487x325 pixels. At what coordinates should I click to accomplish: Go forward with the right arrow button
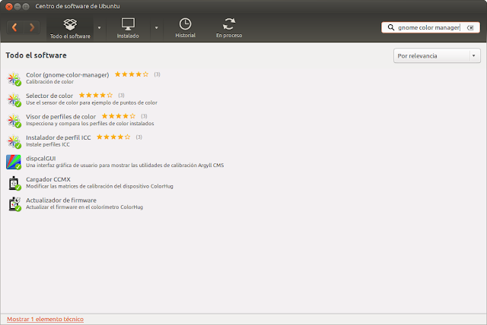coord(32,27)
